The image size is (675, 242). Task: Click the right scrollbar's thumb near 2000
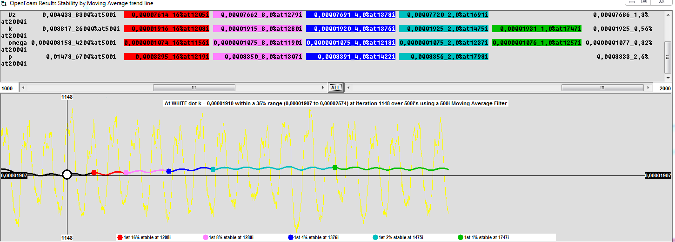point(602,87)
